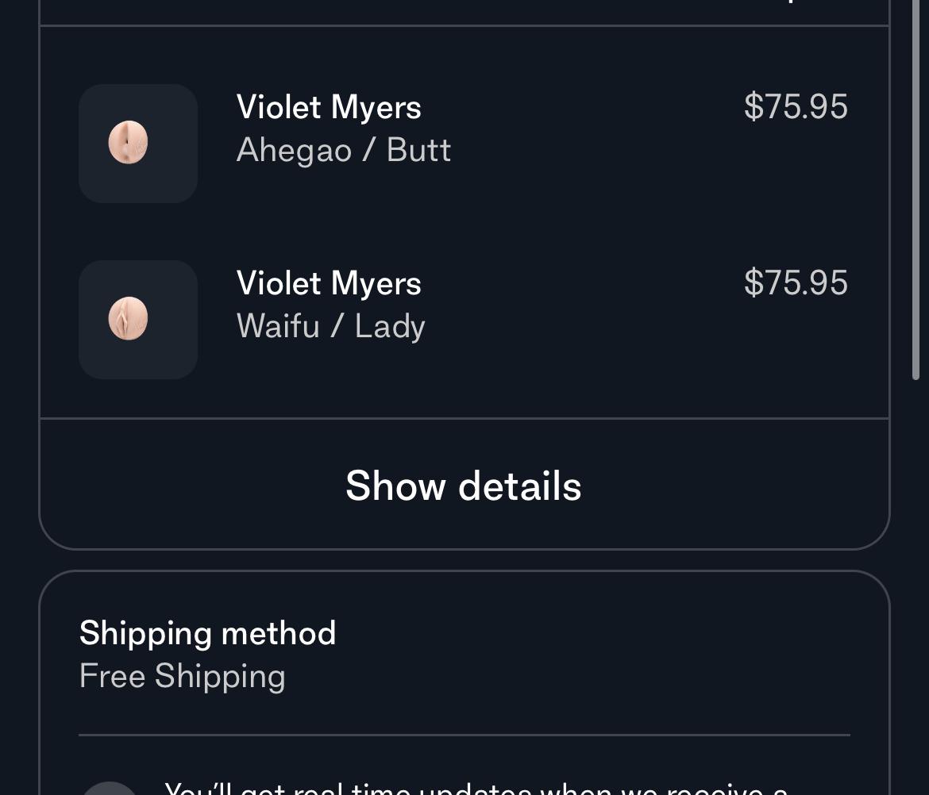This screenshot has height=795, width=929.
Task: Click the $75.95 price of the Waifu item
Action: [796, 283]
